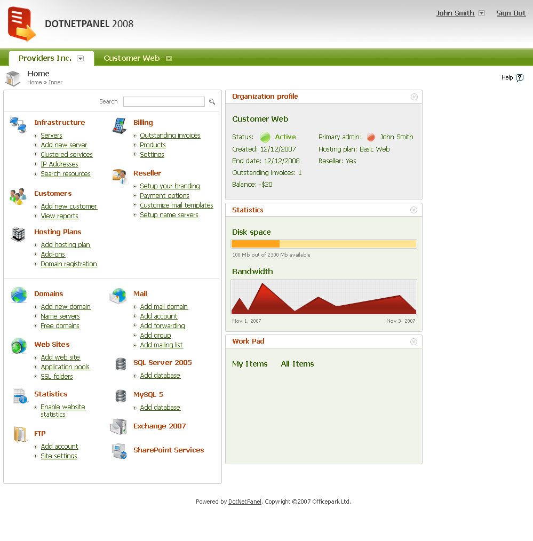Switch to the Providers Inc. tab
The image size is (533, 541).
[45, 58]
